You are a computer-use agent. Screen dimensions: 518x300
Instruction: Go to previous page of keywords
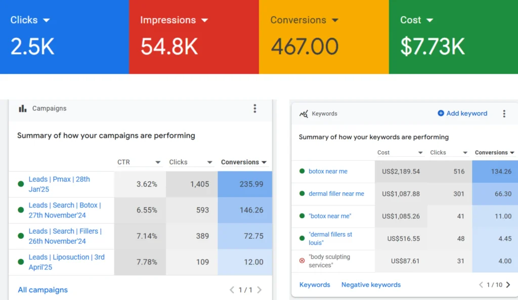481,285
